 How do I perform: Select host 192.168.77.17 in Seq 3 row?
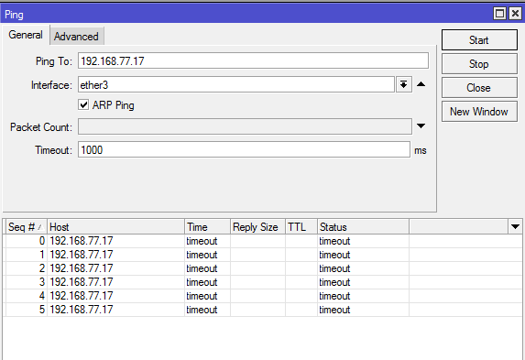coord(82,282)
